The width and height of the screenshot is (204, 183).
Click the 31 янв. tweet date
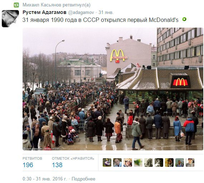pyautogui.click(x=106, y=13)
